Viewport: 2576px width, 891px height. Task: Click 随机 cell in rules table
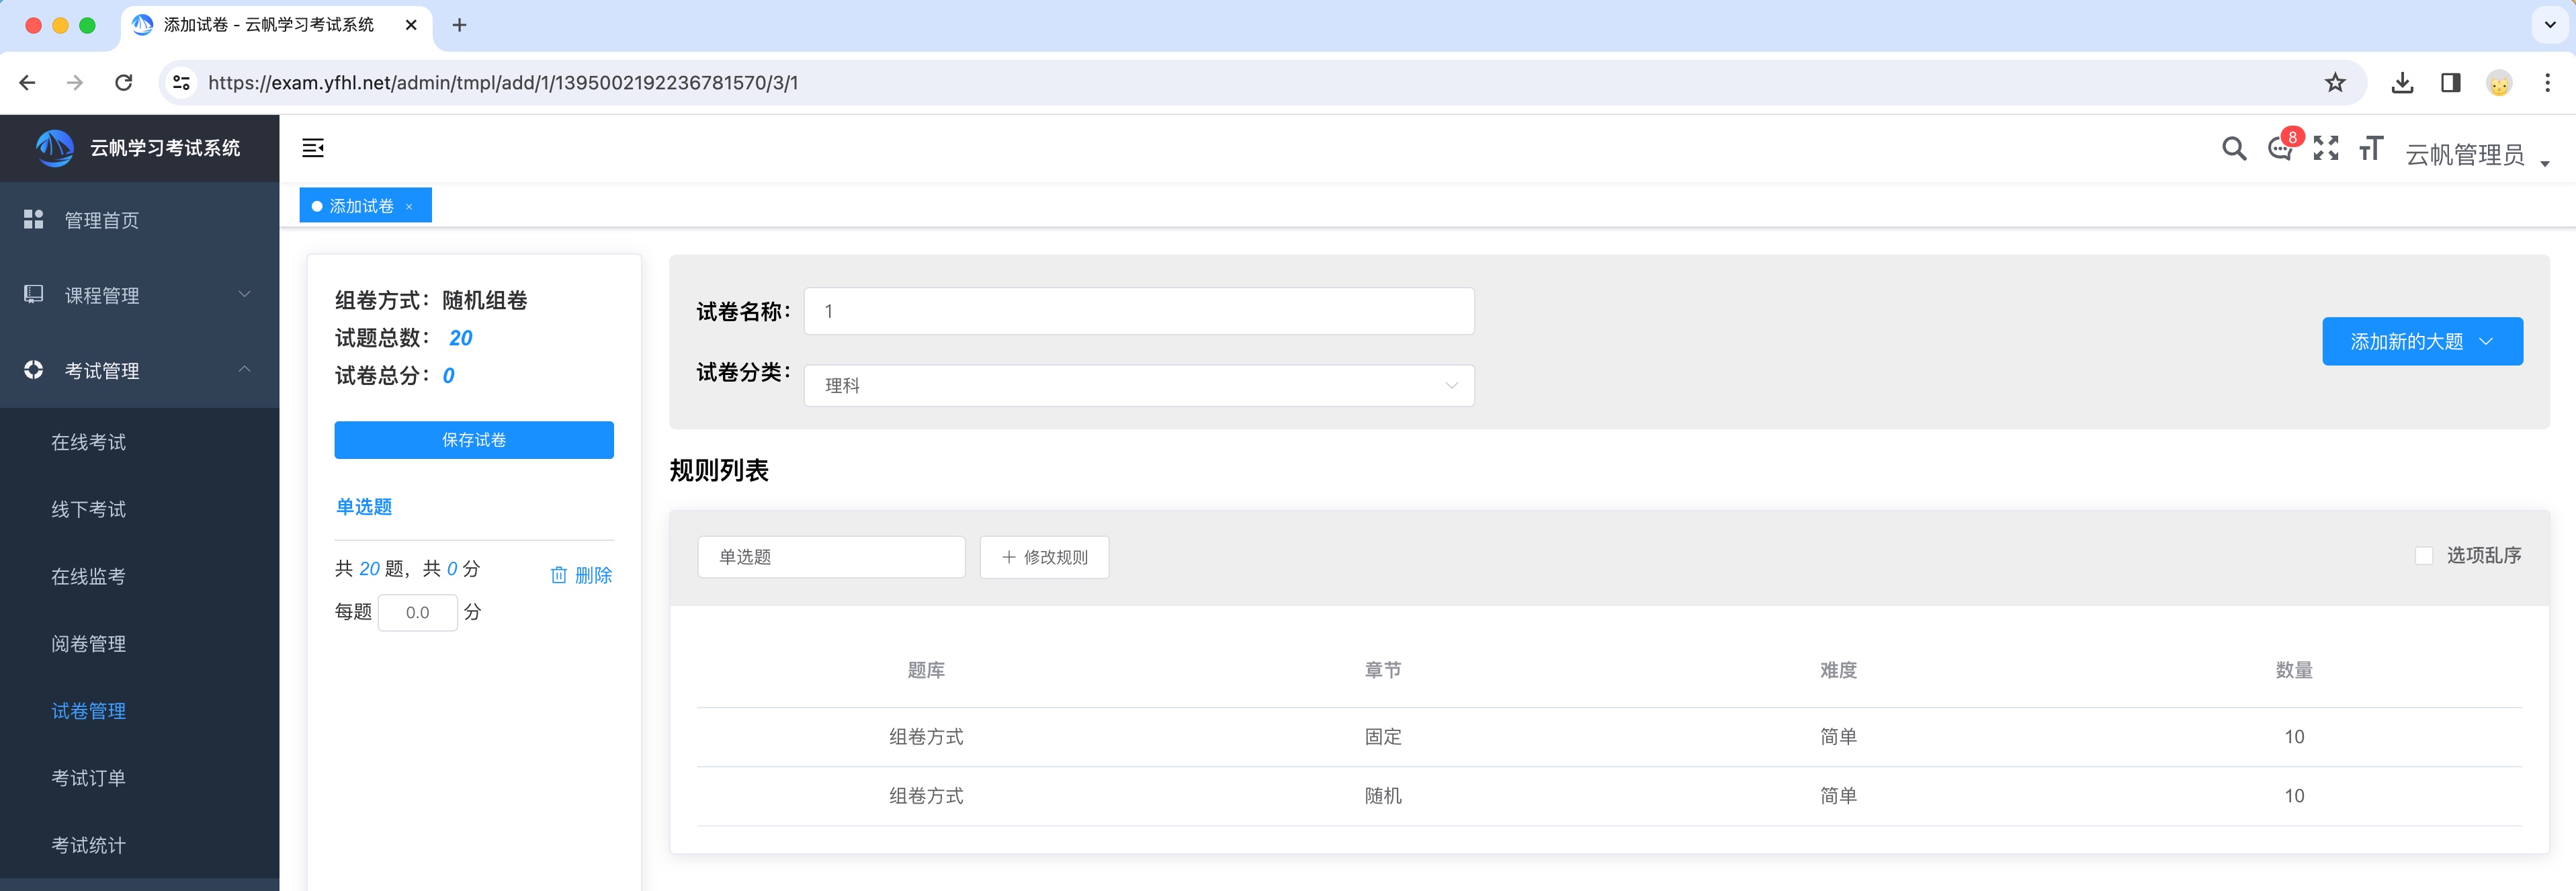(x=1383, y=796)
